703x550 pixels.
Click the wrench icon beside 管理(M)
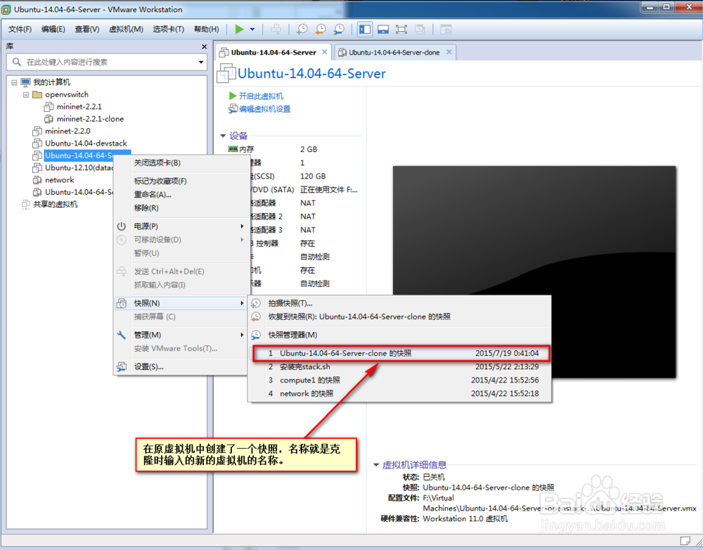[x=122, y=335]
